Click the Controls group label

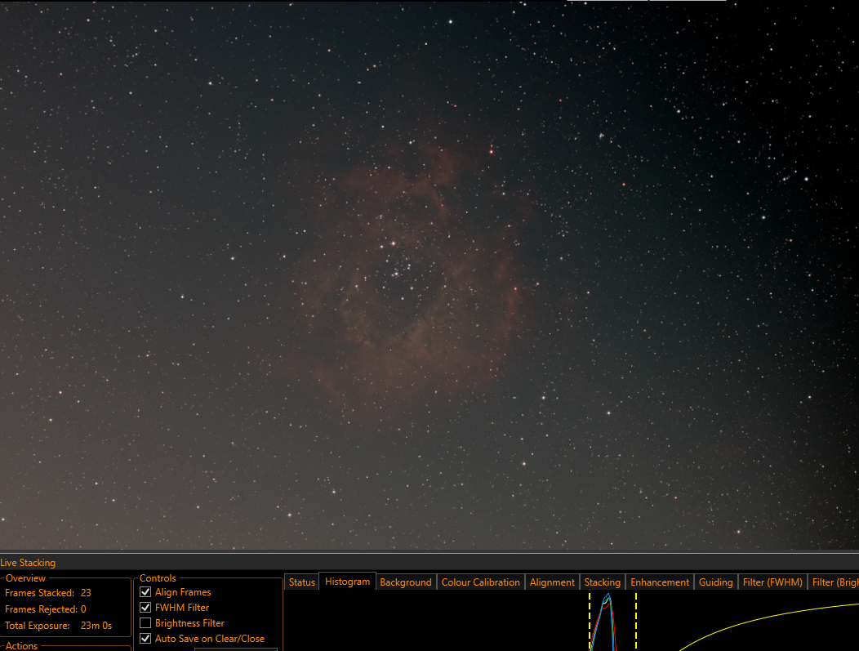(x=158, y=578)
